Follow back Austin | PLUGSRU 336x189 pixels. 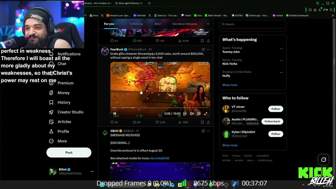(272, 122)
